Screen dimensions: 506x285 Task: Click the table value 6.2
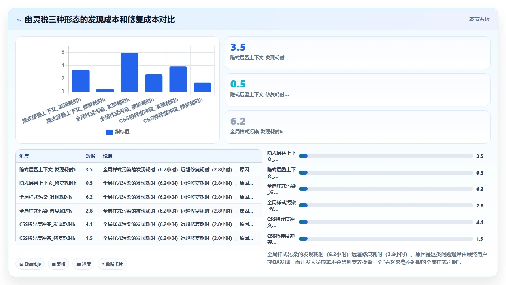[x=89, y=197]
